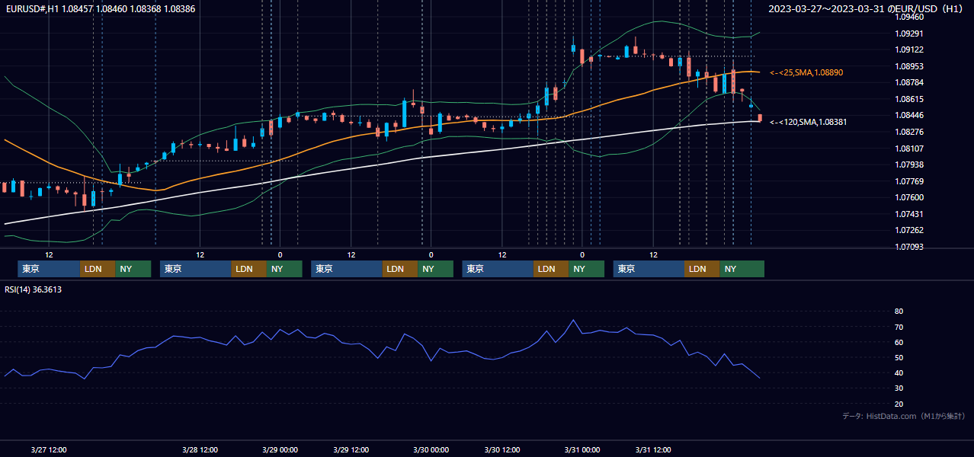Click the 1.09291 price axis label

click(x=909, y=34)
